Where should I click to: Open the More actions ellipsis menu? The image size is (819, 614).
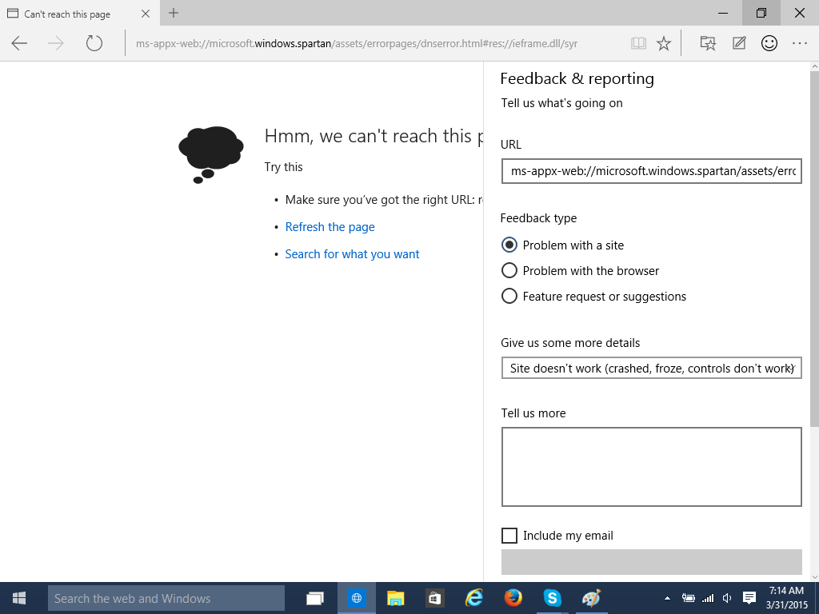pos(800,43)
